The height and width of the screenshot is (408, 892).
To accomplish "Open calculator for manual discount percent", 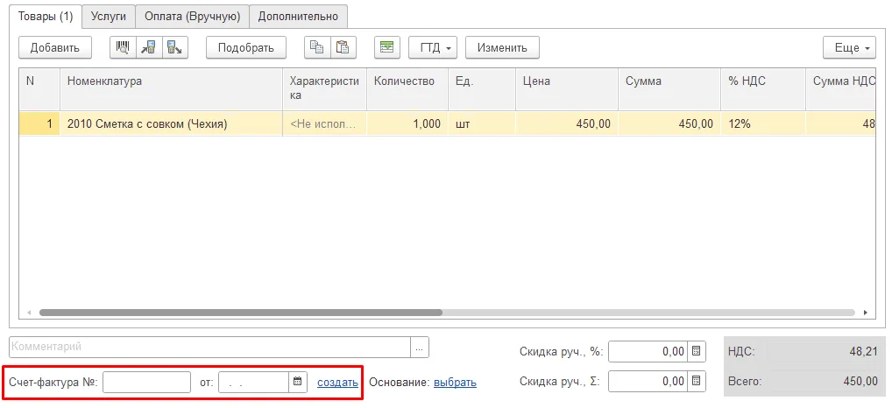I will tap(697, 352).
